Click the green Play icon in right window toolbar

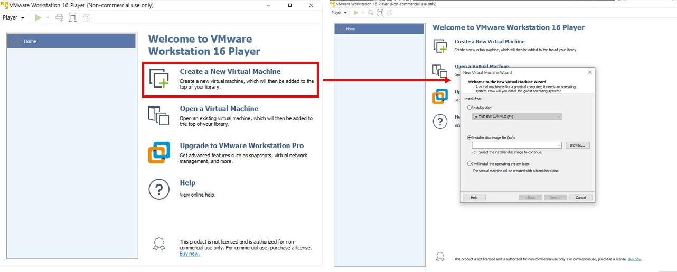click(x=356, y=13)
